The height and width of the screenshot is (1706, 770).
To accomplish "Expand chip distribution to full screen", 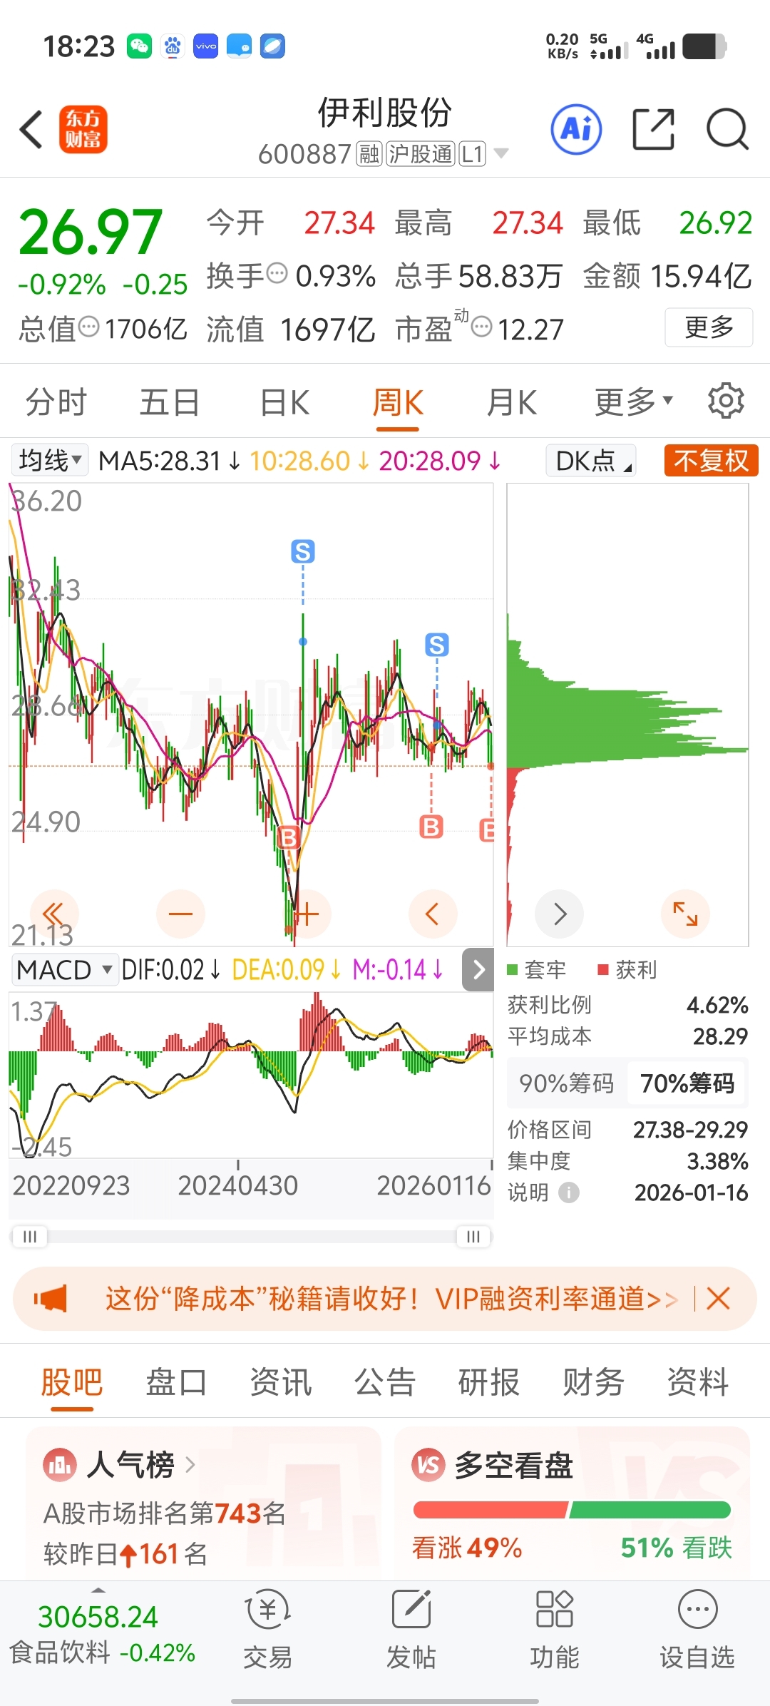I will tap(686, 914).
